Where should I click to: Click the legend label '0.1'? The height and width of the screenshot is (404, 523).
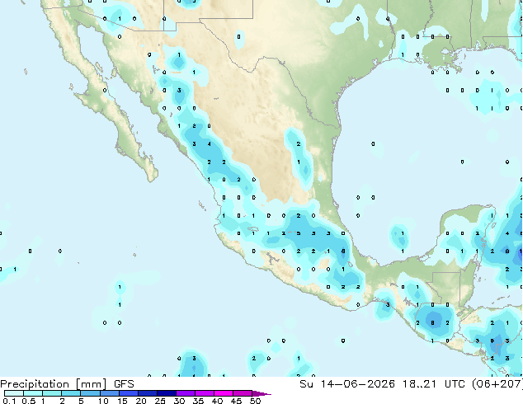(x=9, y=401)
